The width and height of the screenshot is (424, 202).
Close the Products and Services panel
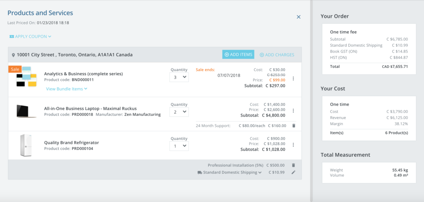coord(298,17)
